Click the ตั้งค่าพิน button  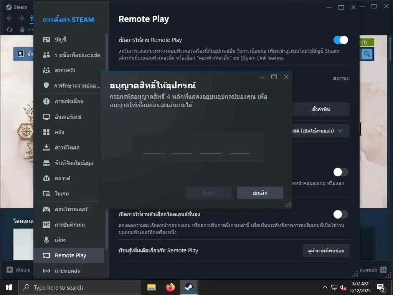tap(321, 109)
